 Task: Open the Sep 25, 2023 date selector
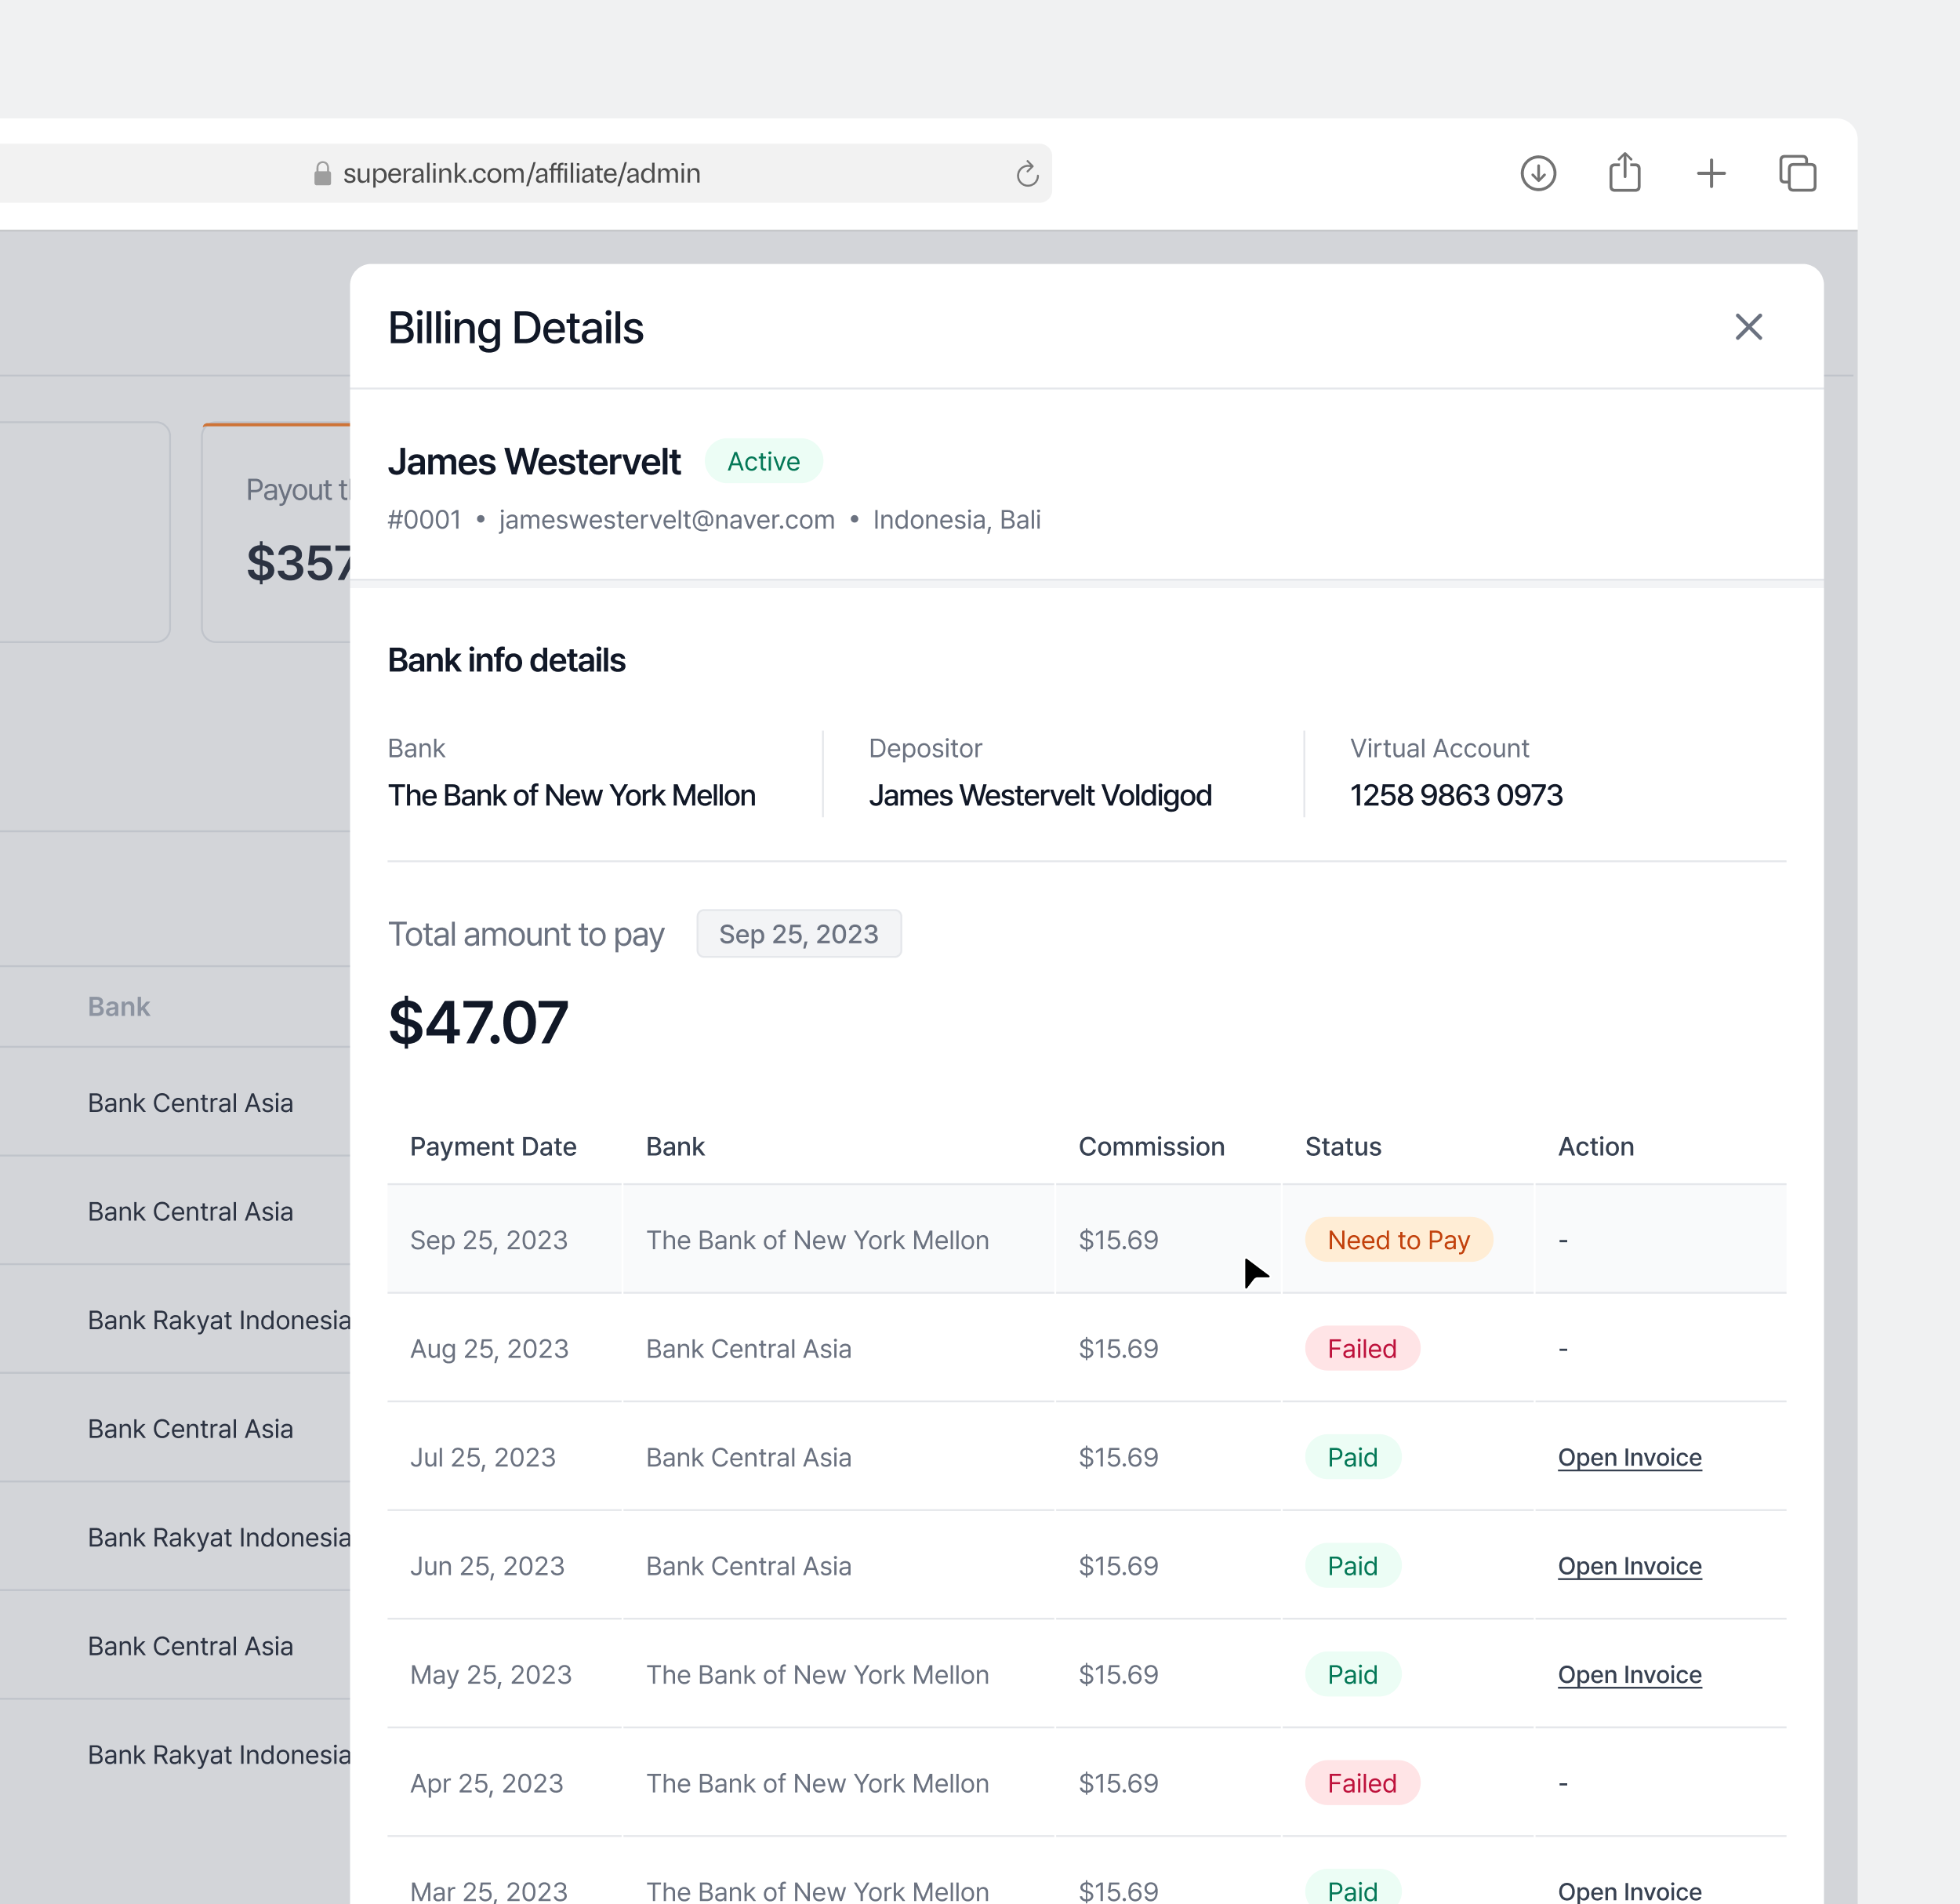(x=799, y=933)
